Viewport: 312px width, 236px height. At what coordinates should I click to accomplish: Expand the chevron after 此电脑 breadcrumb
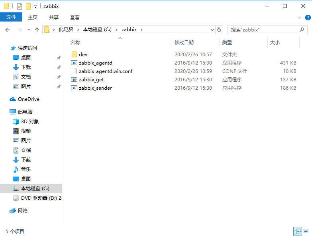78,29
